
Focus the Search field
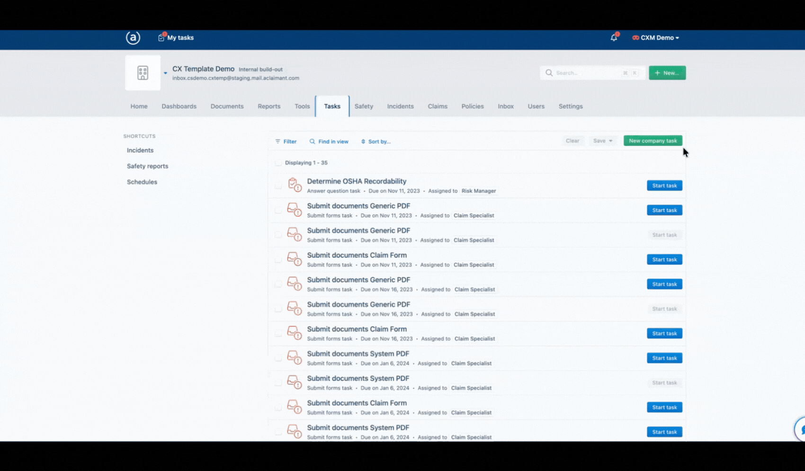592,73
